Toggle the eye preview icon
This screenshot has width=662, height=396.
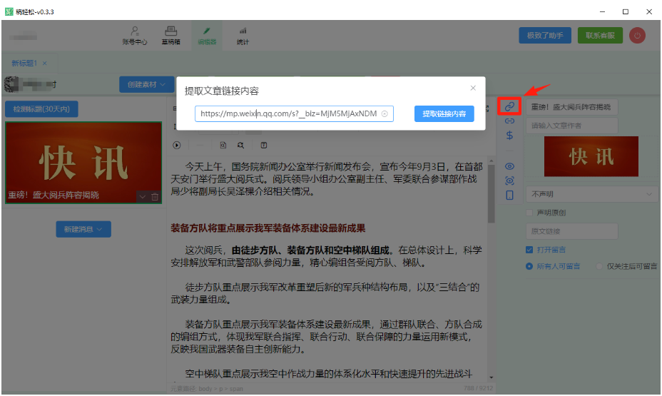click(509, 166)
